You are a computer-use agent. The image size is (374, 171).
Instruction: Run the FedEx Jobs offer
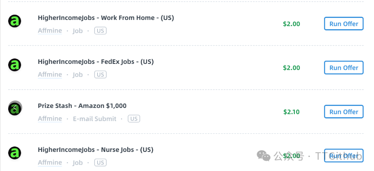(x=344, y=68)
